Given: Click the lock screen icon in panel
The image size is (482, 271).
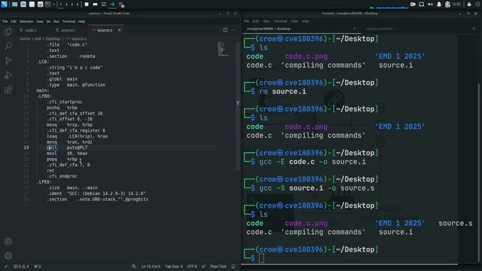Looking at the screenshot, I should point(469,5).
